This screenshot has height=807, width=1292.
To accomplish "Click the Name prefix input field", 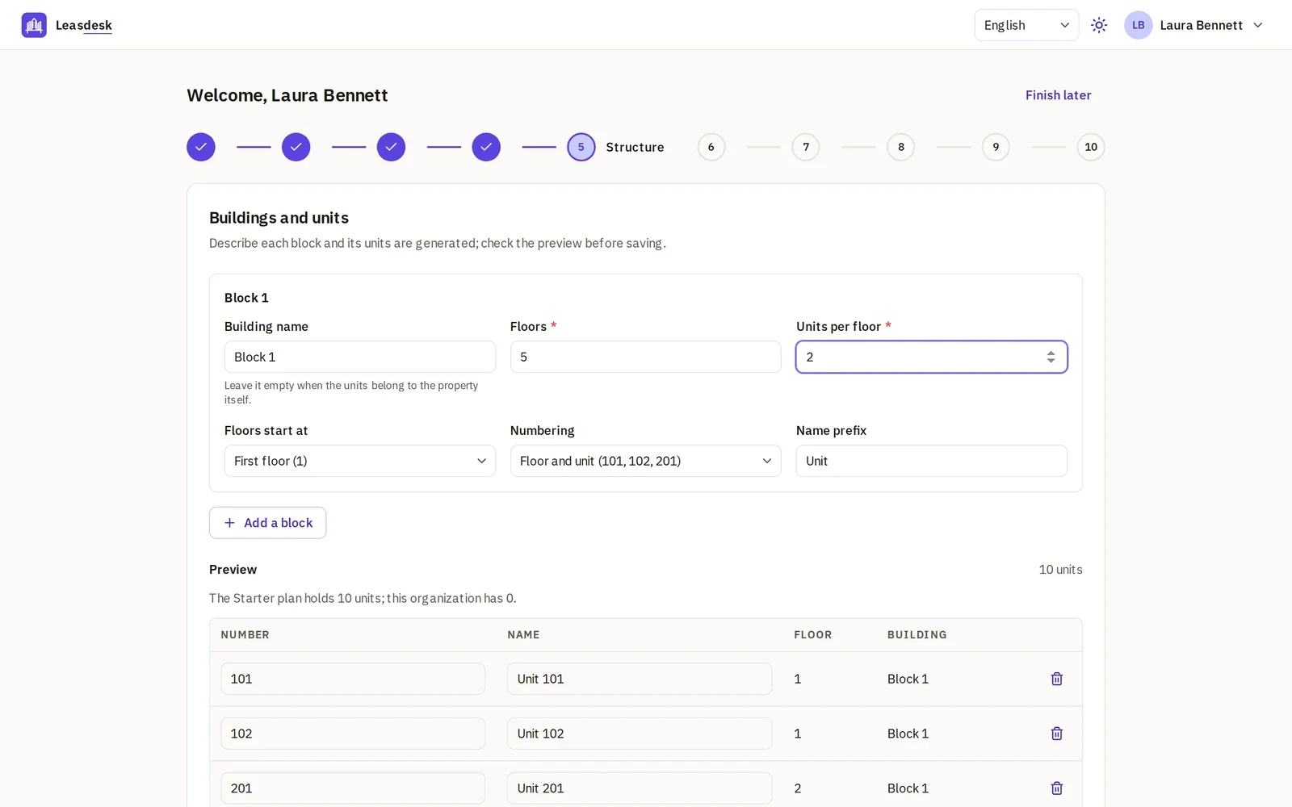I will 931,461.
